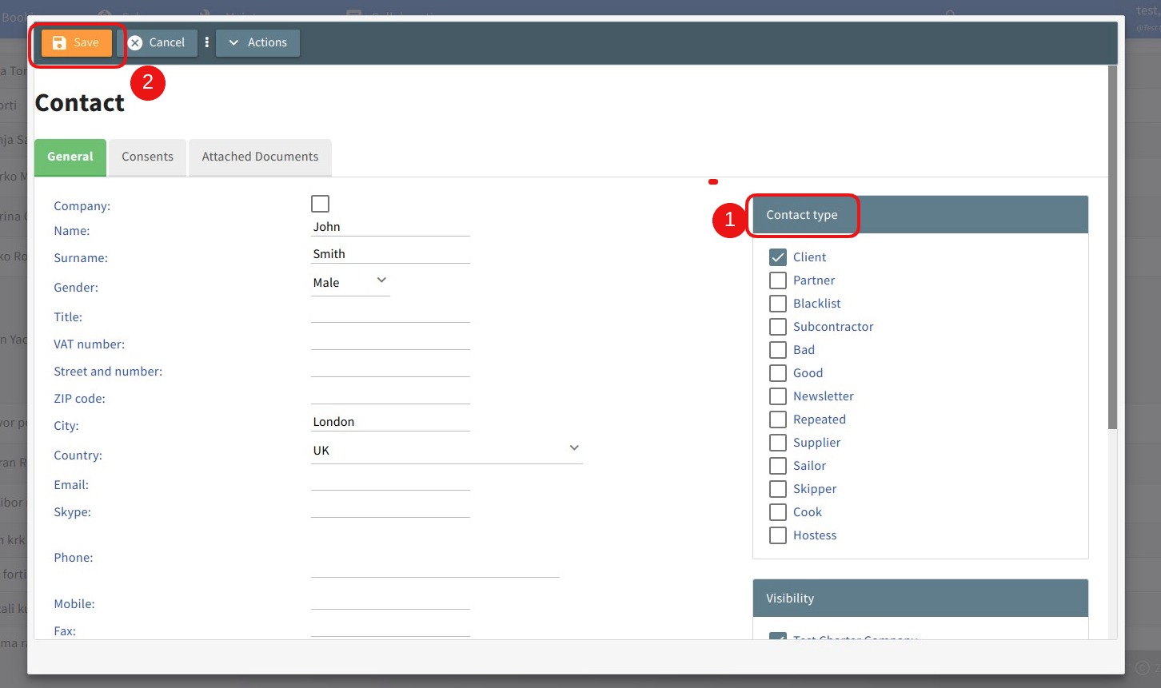Check the Supplier contact type
The image size is (1161, 688).
[778, 443]
